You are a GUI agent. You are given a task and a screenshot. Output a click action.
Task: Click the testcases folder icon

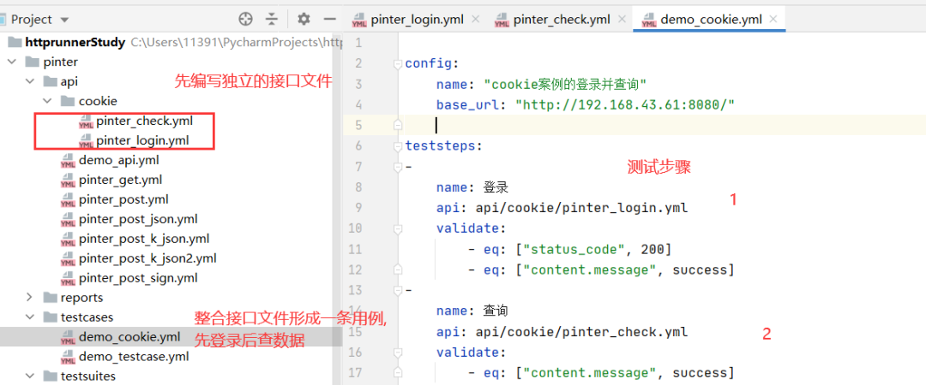tap(50, 317)
